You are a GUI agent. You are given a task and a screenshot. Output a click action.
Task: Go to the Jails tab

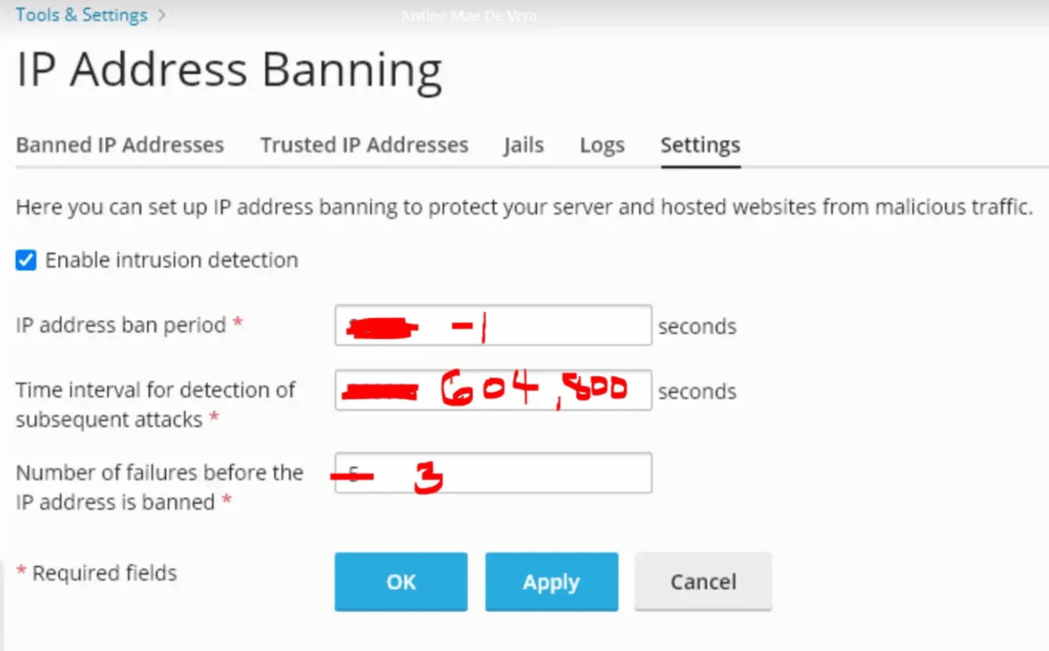523,145
